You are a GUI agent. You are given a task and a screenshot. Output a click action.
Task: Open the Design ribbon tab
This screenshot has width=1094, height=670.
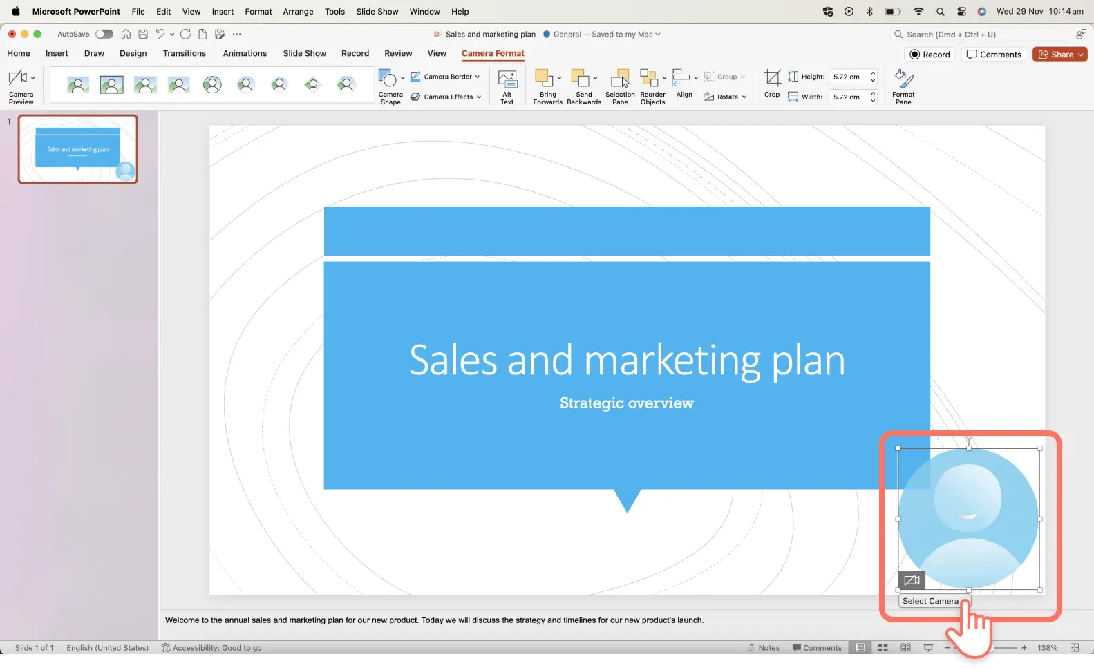point(133,53)
